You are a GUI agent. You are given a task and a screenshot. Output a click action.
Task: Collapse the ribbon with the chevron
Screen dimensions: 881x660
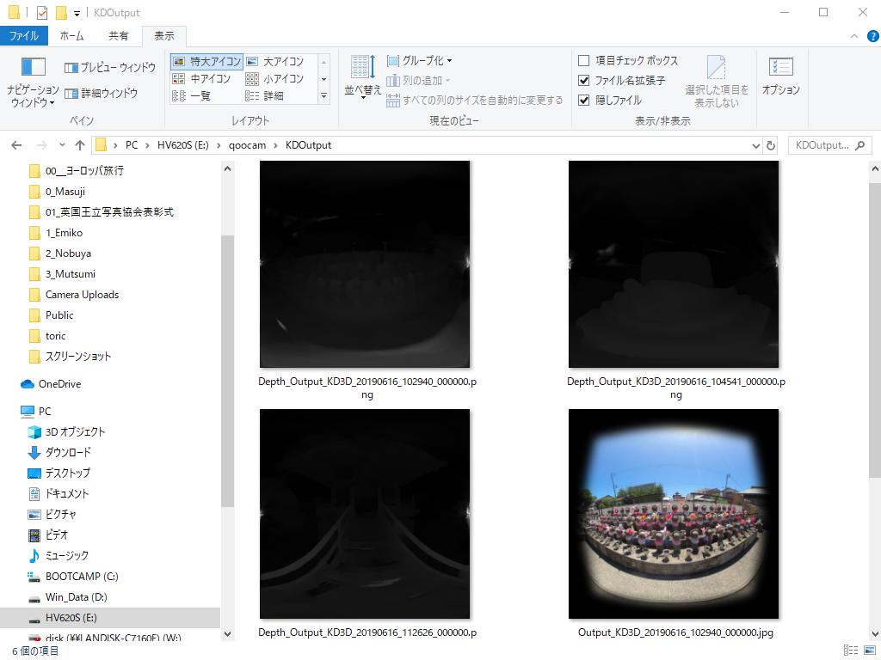pos(854,36)
